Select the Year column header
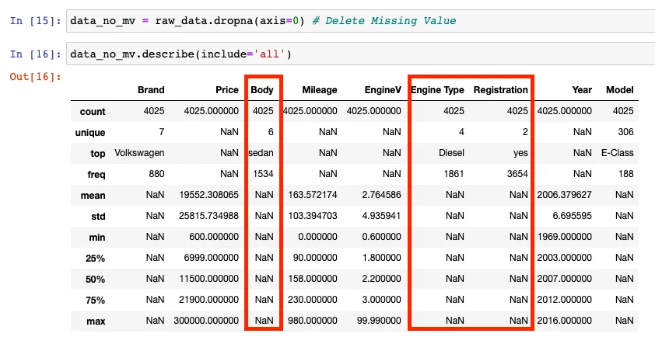 (x=581, y=90)
